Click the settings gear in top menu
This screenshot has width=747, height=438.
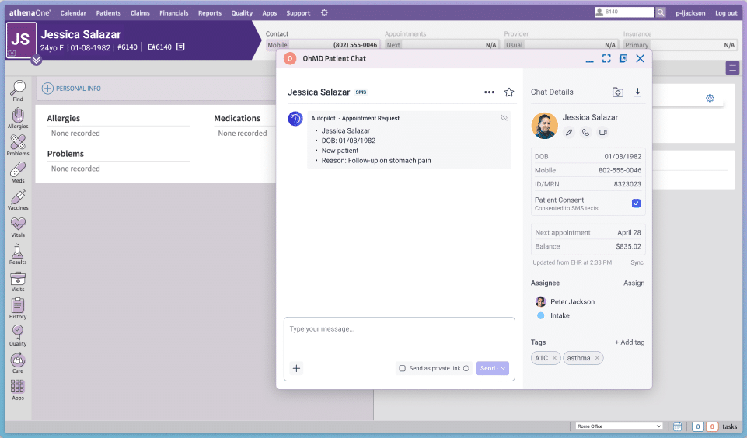pyautogui.click(x=324, y=13)
